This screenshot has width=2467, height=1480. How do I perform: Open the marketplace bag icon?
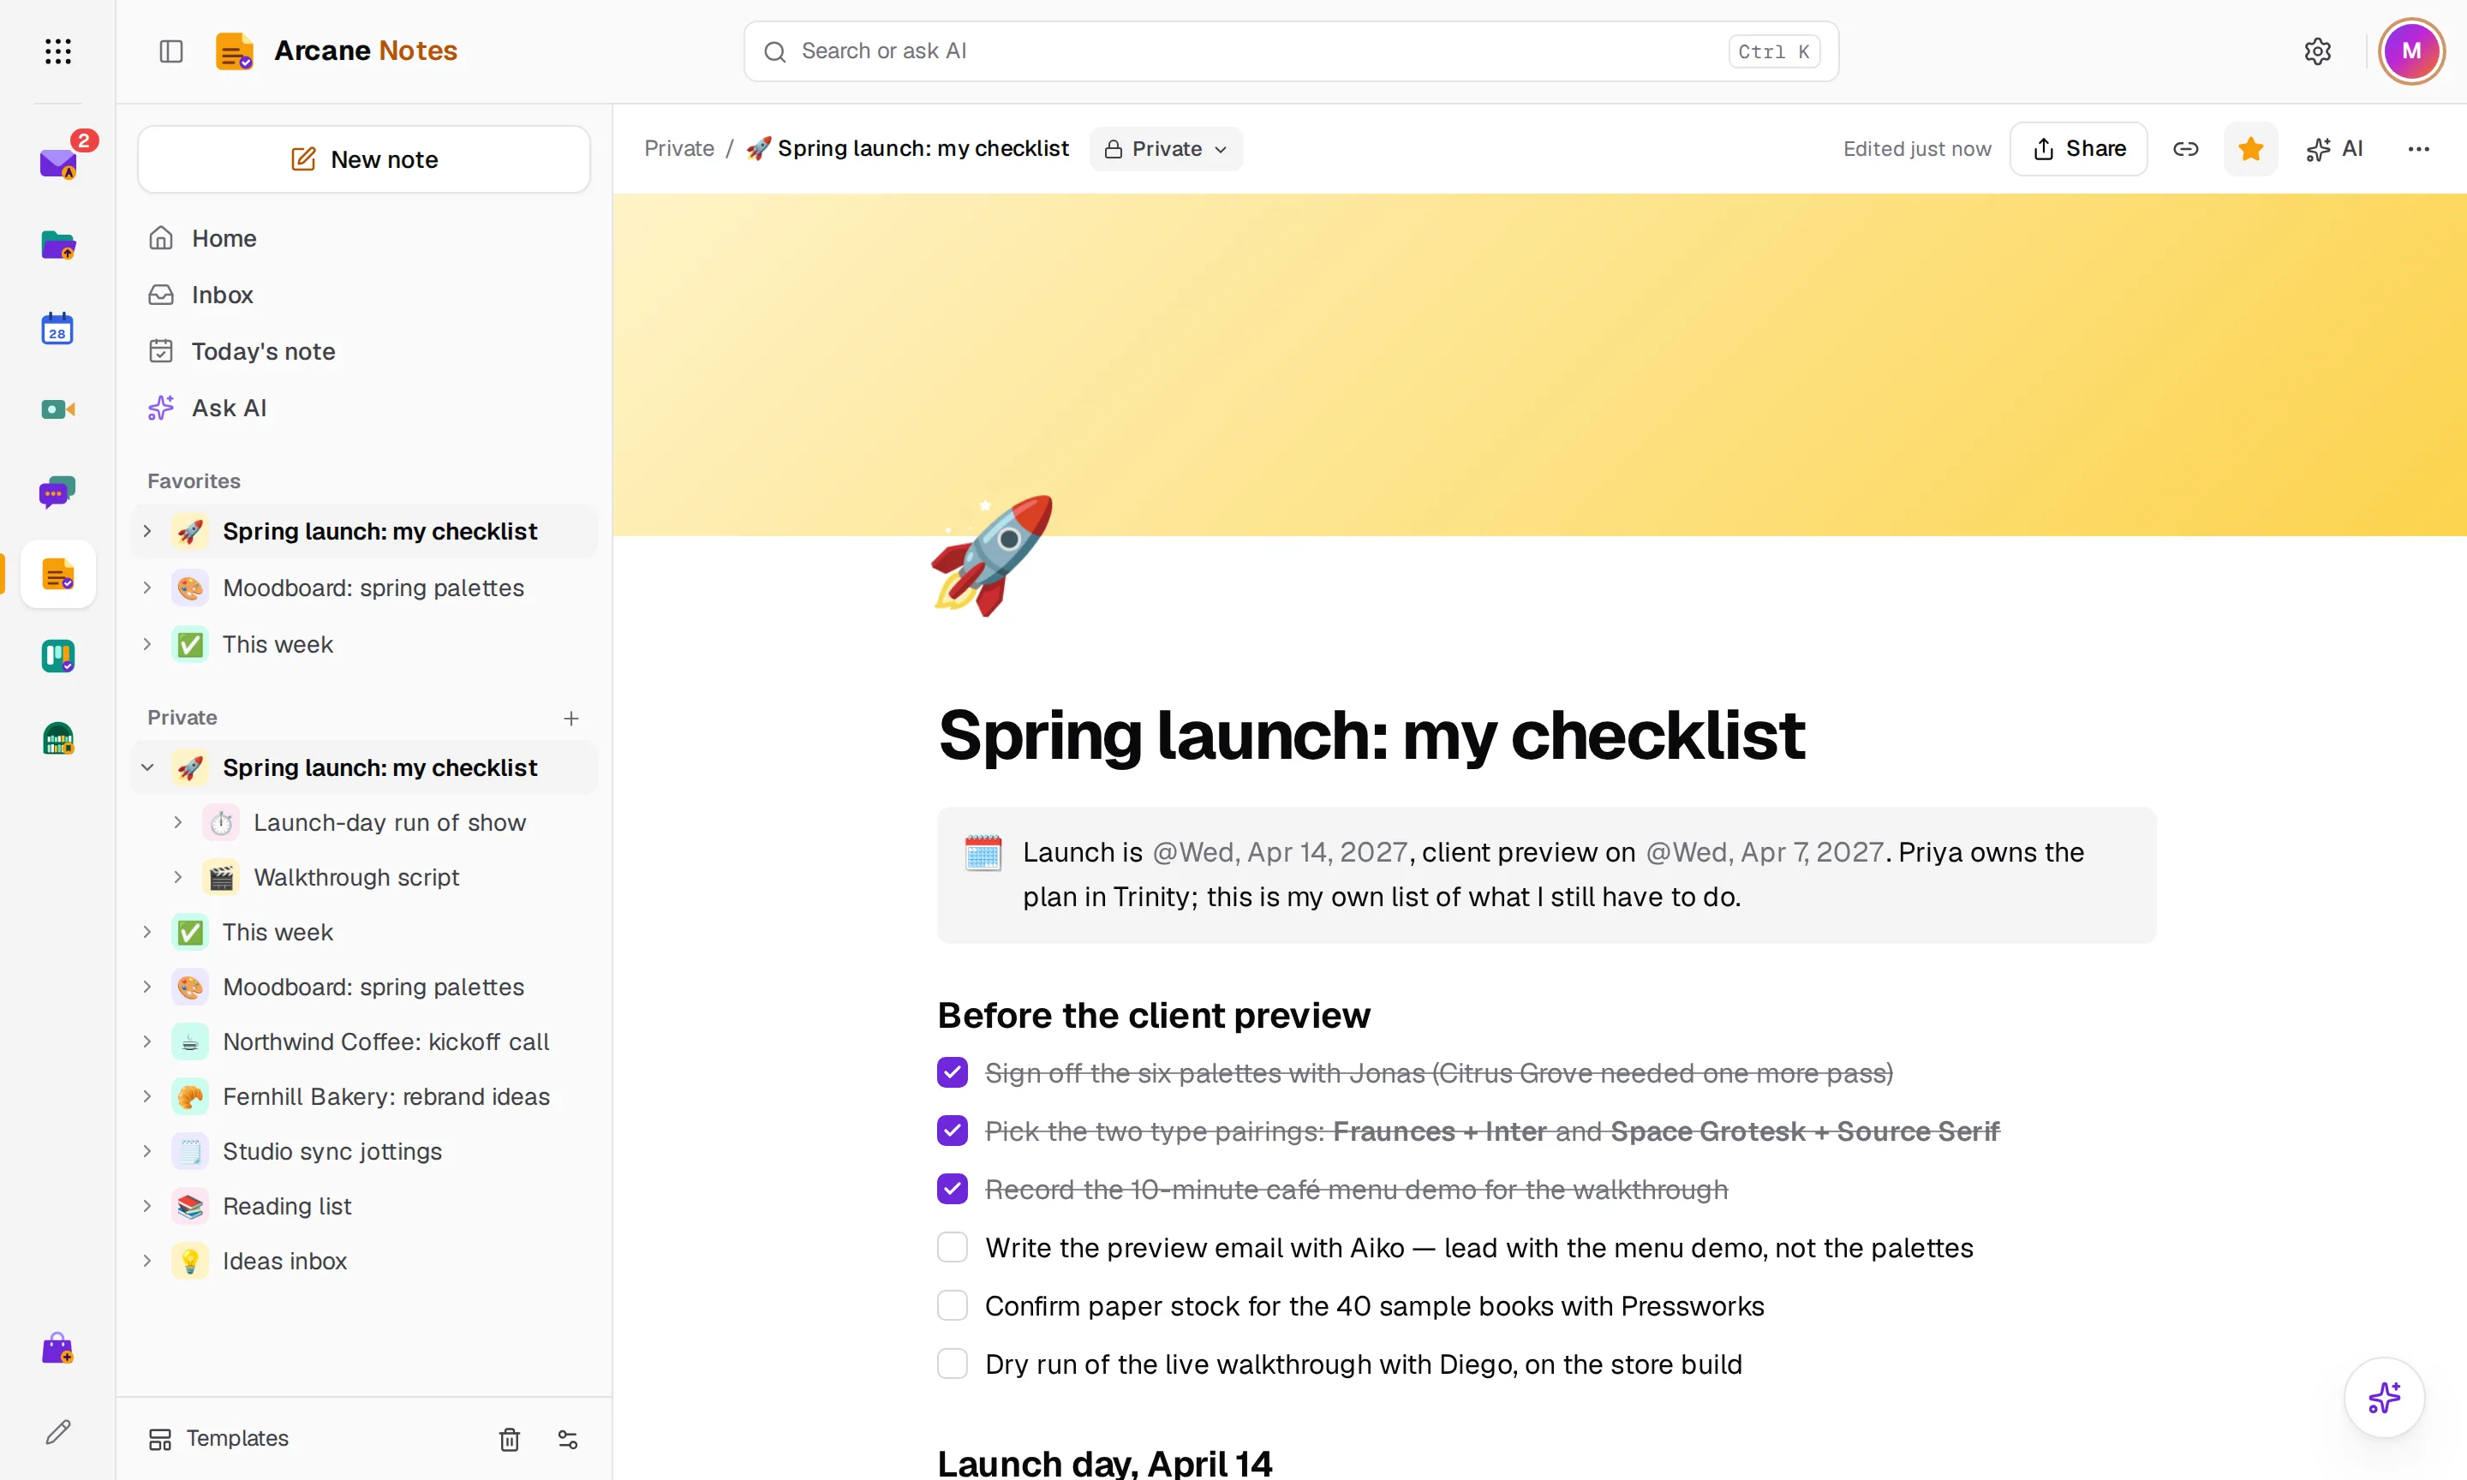click(58, 1348)
